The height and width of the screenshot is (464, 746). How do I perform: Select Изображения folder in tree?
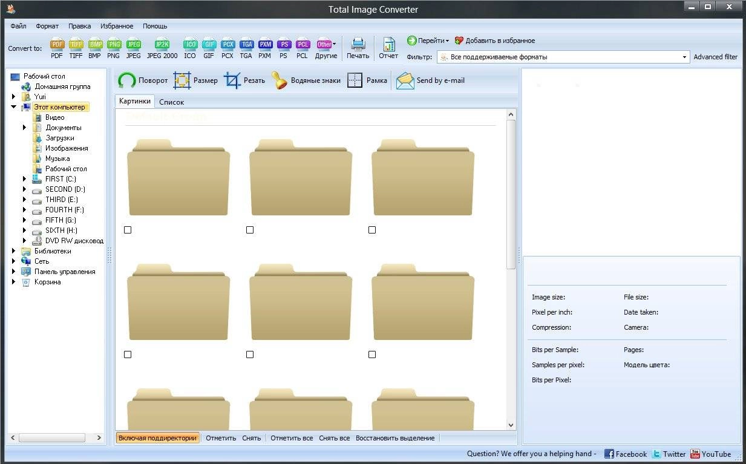click(x=67, y=148)
